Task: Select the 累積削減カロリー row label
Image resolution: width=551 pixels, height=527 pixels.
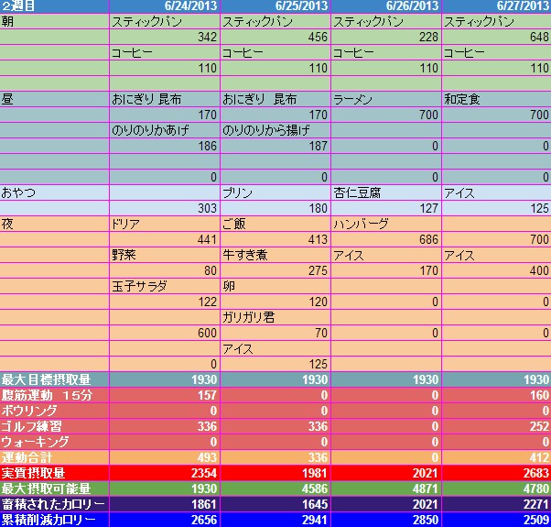Action: pos(54,520)
